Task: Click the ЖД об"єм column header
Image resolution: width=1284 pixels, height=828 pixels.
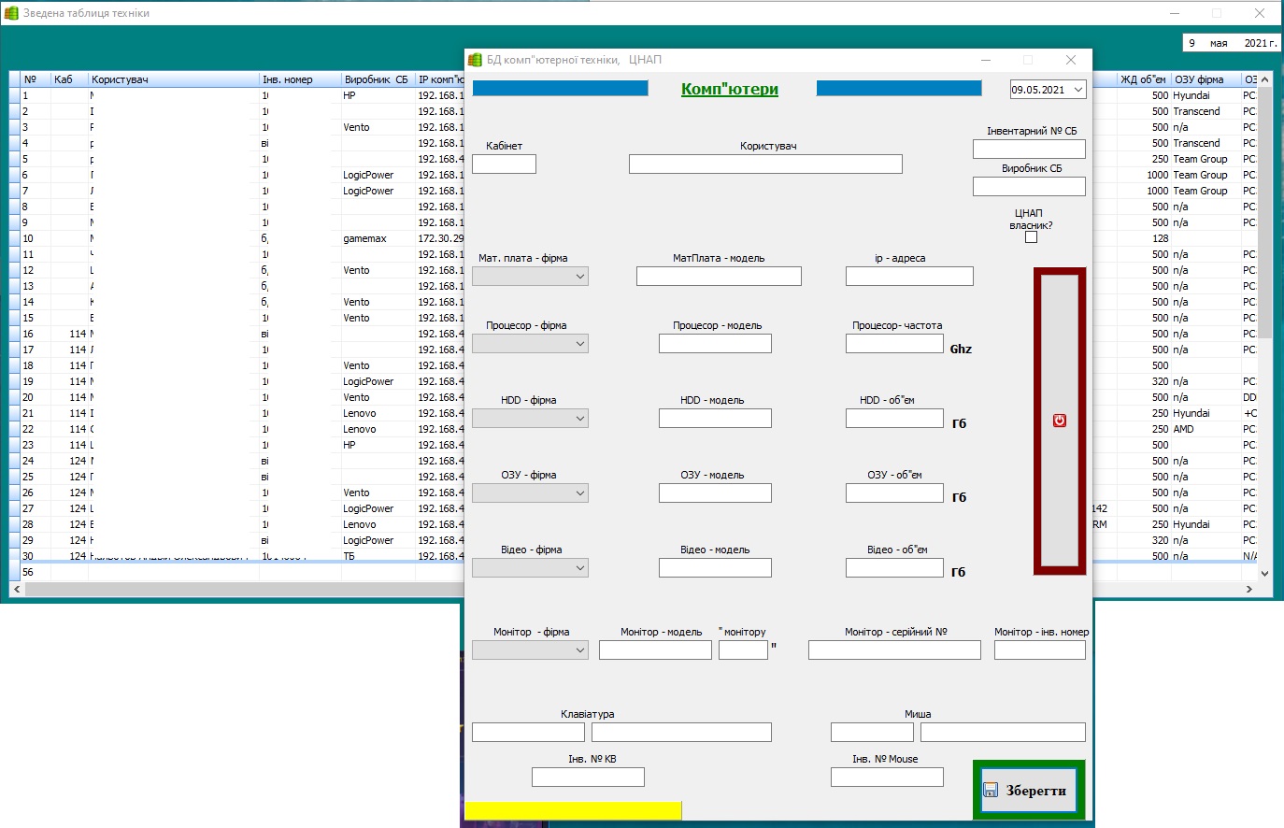Action: coord(1144,79)
